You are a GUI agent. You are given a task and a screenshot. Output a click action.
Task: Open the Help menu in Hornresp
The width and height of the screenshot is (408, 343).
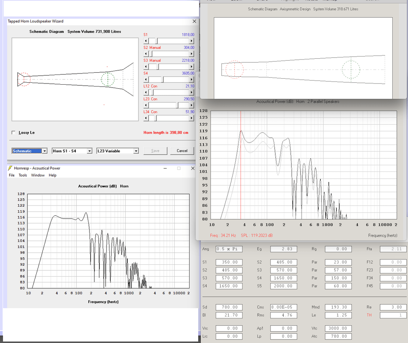(x=52, y=175)
